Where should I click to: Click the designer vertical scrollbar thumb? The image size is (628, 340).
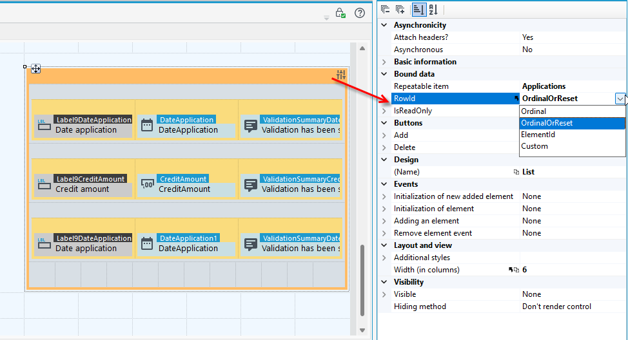pos(362,280)
